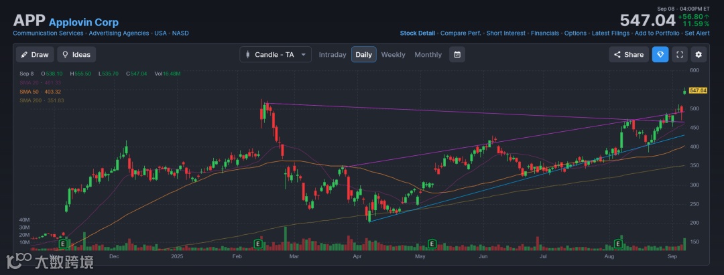
Task: Click the earnings E marker in May
Action: 432,243
